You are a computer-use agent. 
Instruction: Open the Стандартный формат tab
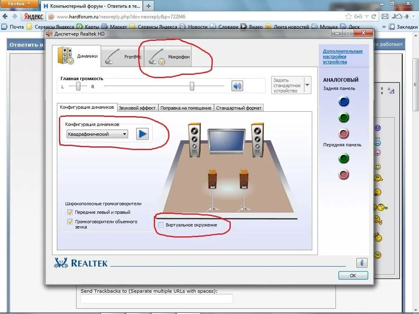tap(239, 108)
